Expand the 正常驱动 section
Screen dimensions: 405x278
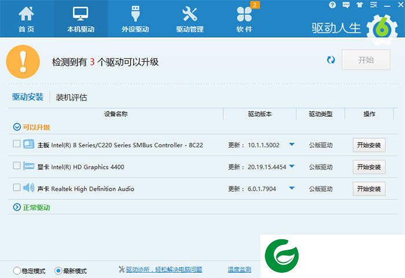click(x=17, y=207)
